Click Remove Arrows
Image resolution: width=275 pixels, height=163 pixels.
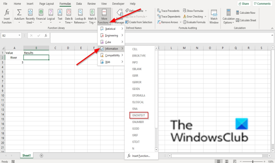(168, 22)
